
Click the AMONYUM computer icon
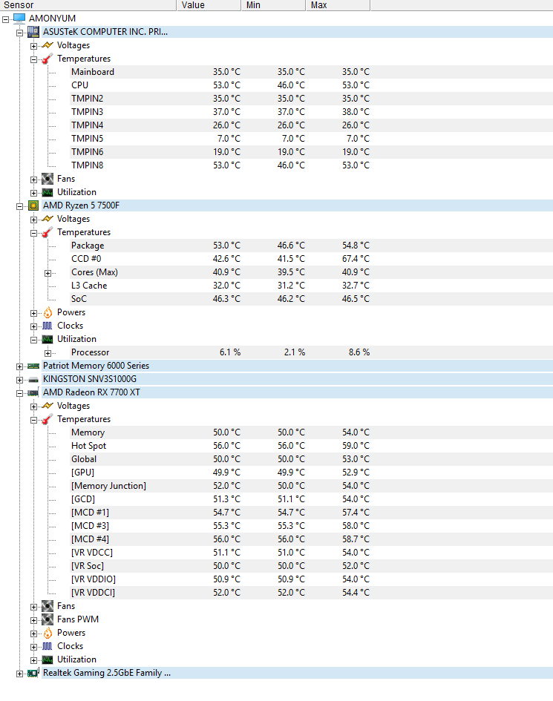coord(19,19)
